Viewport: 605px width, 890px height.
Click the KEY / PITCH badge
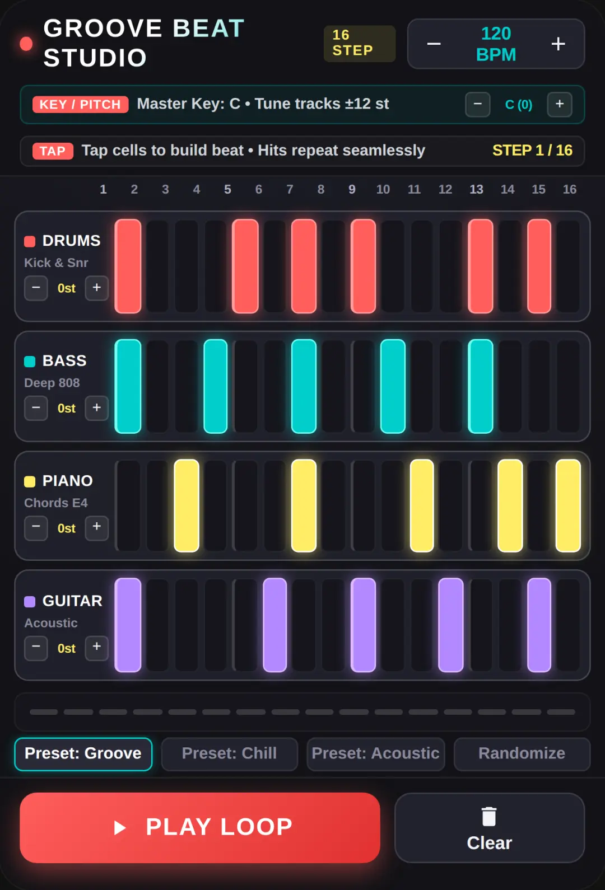tap(80, 104)
